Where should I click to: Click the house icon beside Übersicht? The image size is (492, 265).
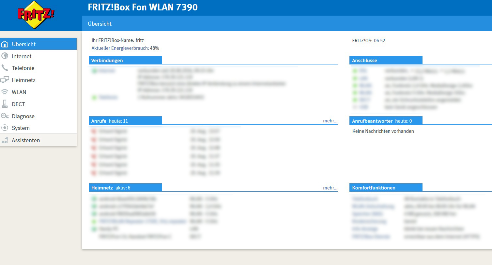[5, 44]
